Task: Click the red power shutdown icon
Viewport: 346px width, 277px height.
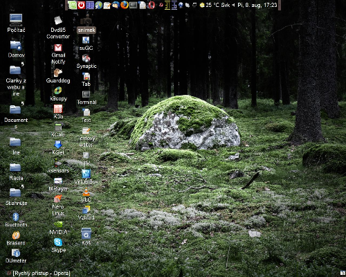Action: [x=81, y=5]
